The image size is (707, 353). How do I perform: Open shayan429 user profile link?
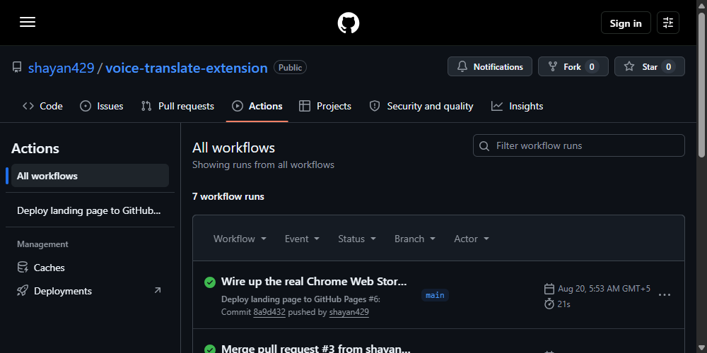[x=62, y=68]
